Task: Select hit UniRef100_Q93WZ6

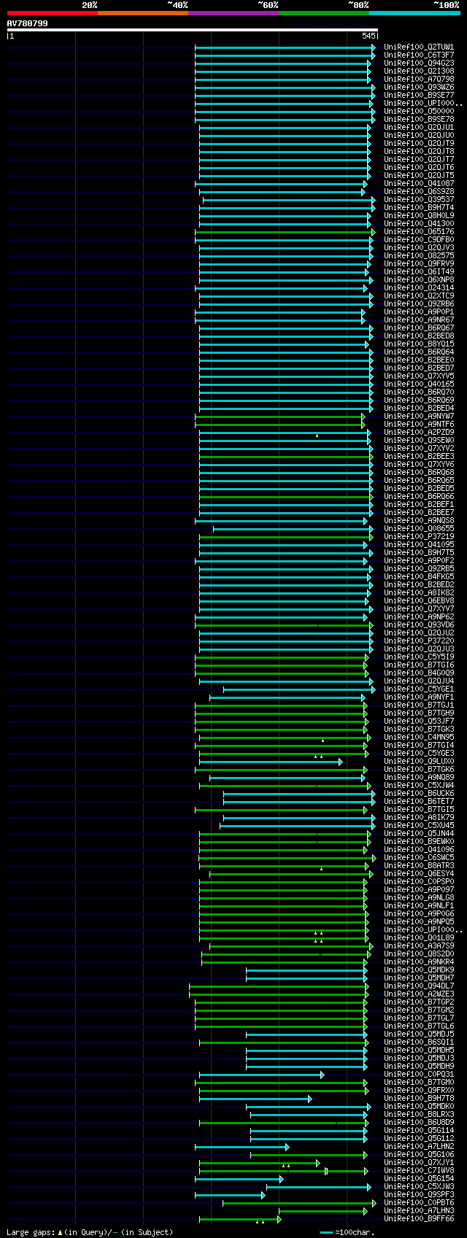Action: [x=419, y=87]
